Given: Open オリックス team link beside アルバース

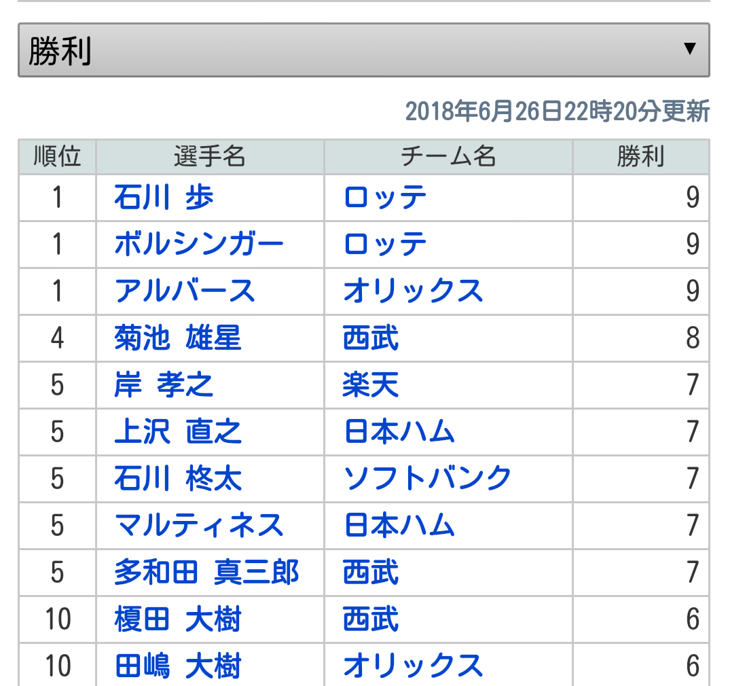Looking at the screenshot, I should pos(413,291).
